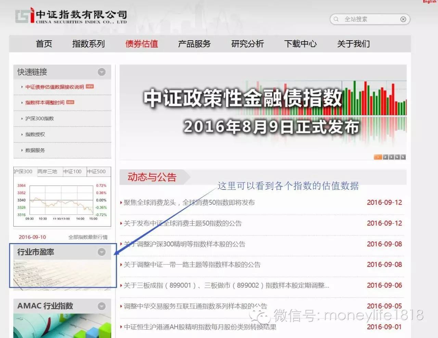Image resolution: width=438 pixels, height=338 pixels.
Task: Click the 中证政策性金融债指数 banner
Action: tap(263, 112)
